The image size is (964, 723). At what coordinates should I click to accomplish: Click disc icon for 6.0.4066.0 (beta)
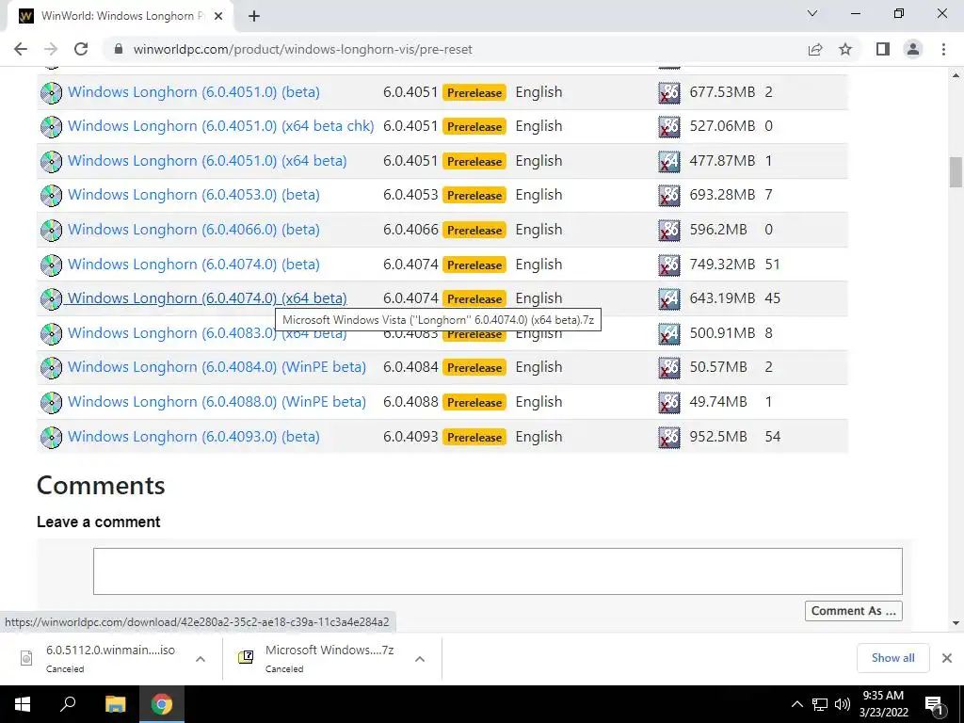click(51, 230)
